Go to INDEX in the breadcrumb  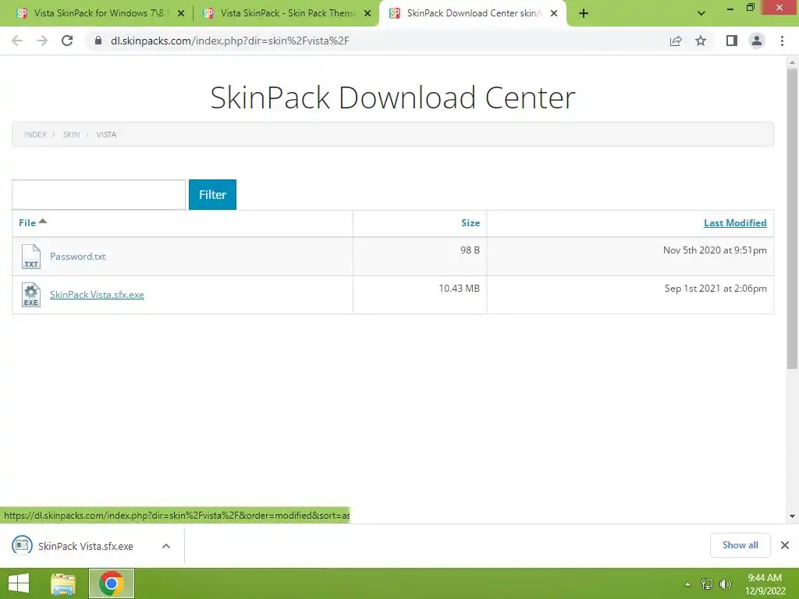(x=35, y=134)
